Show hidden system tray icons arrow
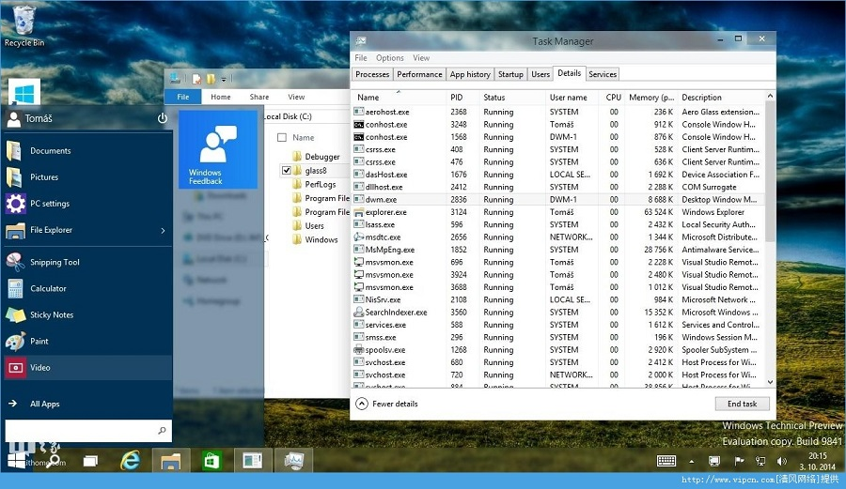846x489 pixels. 692,462
